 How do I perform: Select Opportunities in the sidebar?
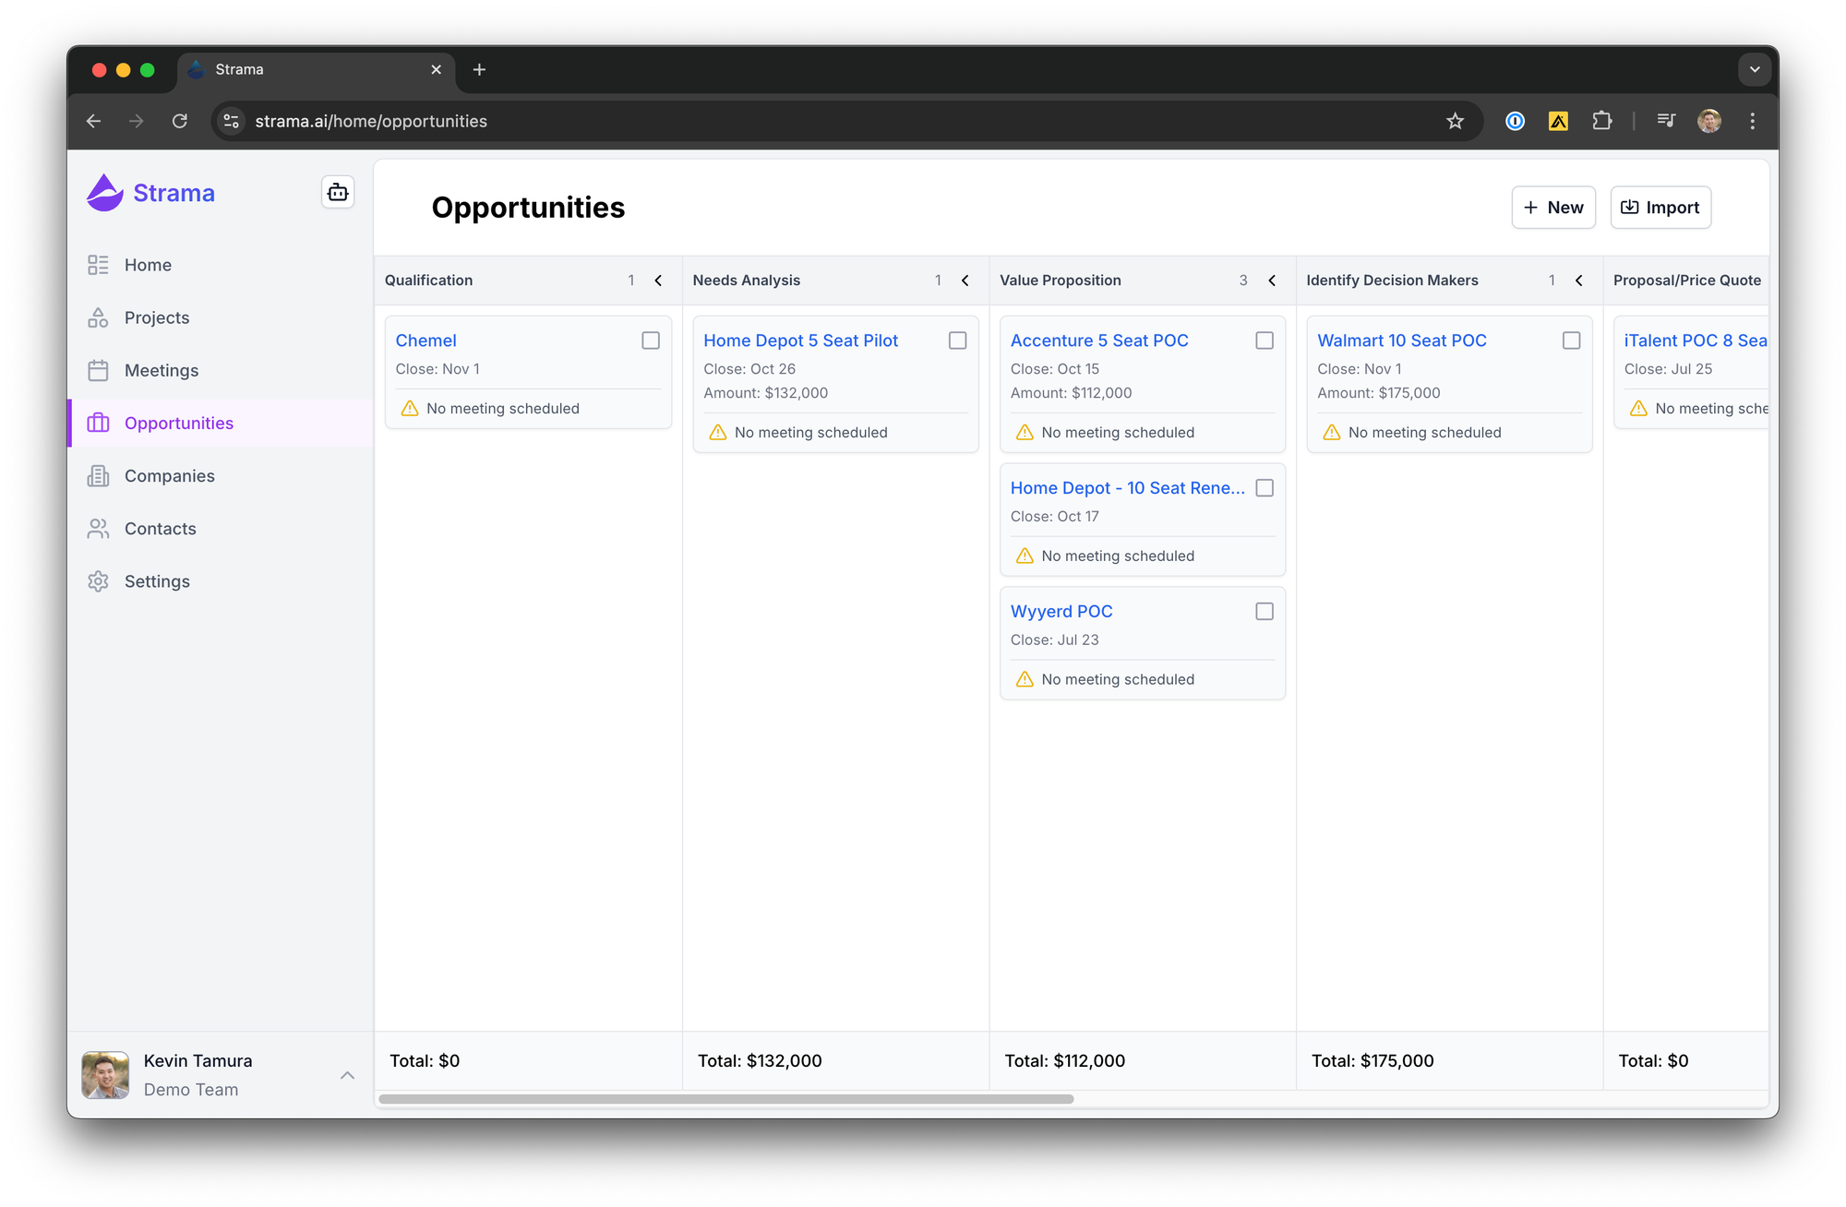pyautogui.click(x=178, y=424)
